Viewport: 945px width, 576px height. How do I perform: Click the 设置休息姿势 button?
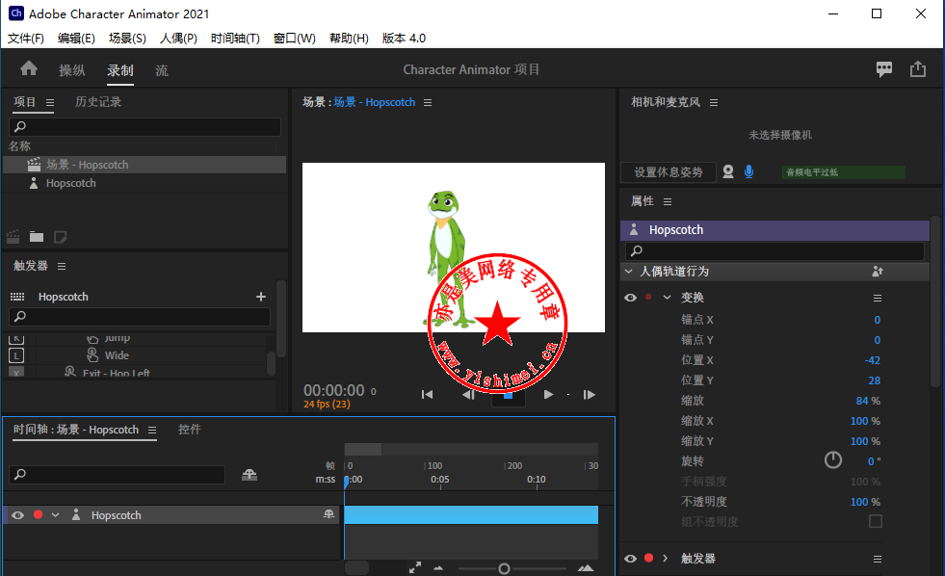[669, 172]
